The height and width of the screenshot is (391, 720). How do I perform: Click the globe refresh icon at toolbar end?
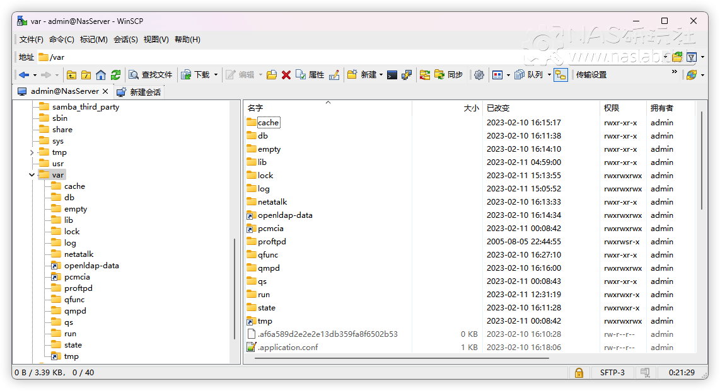pyautogui.click(x=692, y=75)
